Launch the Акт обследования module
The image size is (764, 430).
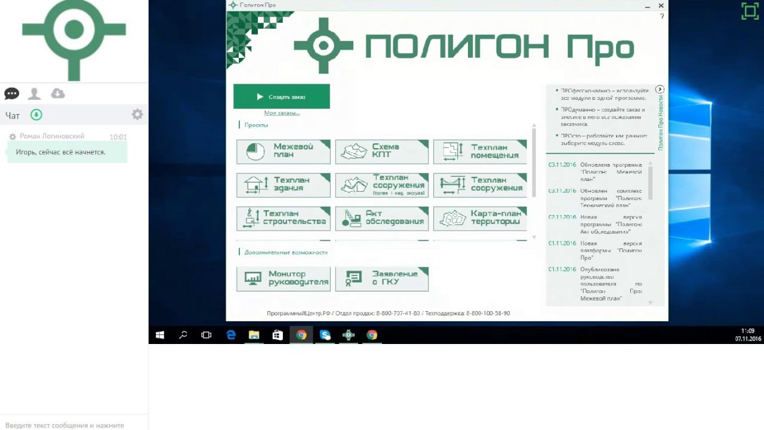(381, 219)
